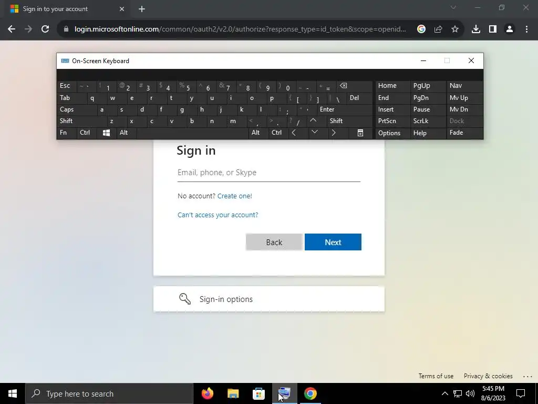This screenshot has height=404, width=538.
Task: Open the volume control in the tray
Action: tap(470, 393)
